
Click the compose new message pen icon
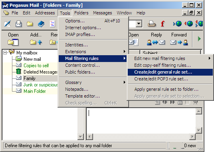tap(7, 24)
